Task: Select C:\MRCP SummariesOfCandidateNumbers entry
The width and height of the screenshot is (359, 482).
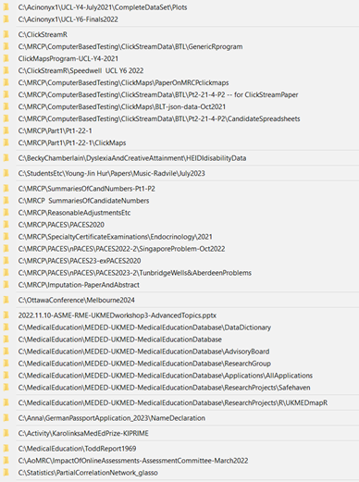Action: coord(83,201)
